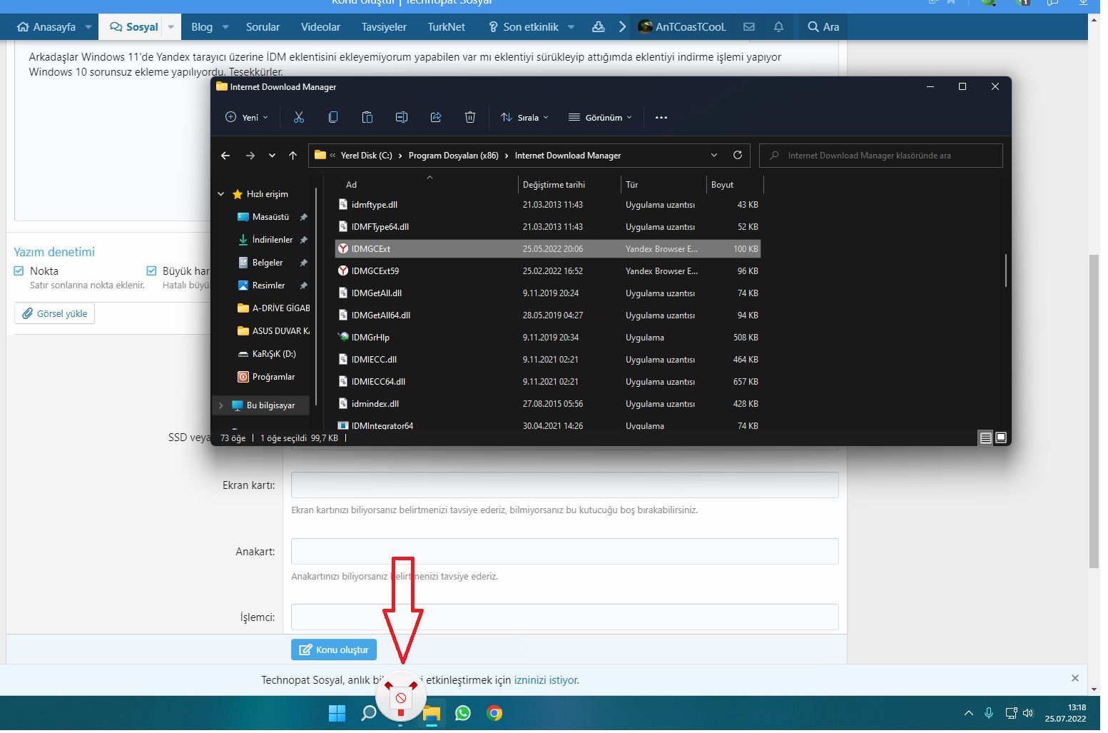The image size is (1108, 733).
Task: Show hidden system tray icons chevron
Action: 968,713
